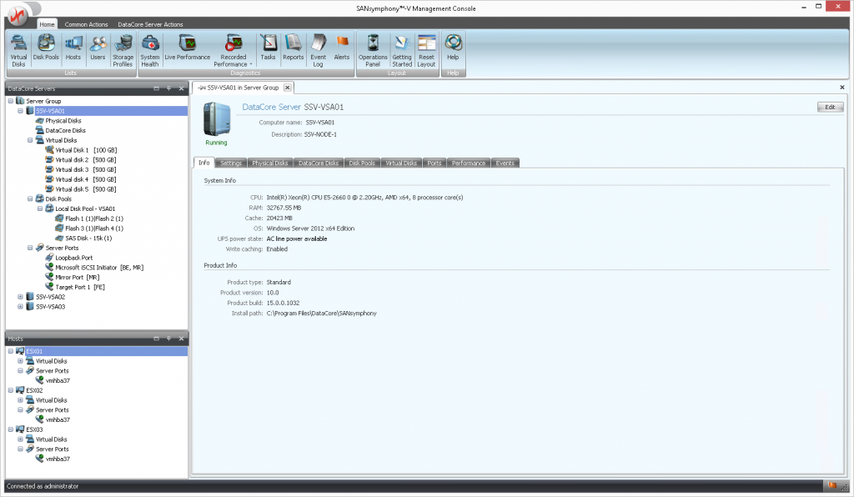The width and height of the screenshot is (854, 497).
Task: Open the Event Log
Action: (x=318, y=49)
